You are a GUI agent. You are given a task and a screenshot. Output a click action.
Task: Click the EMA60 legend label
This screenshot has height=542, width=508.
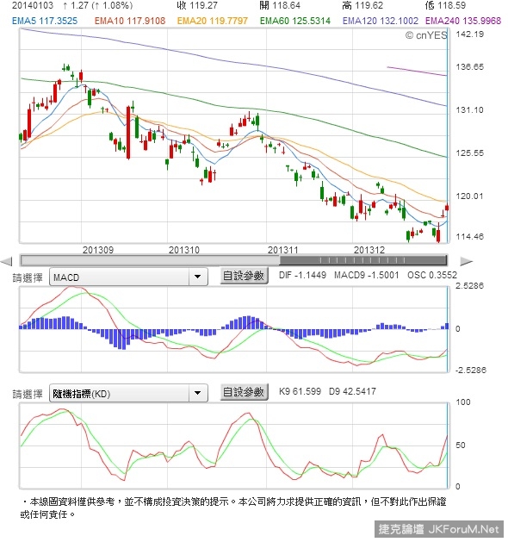(x=295, y=21)
